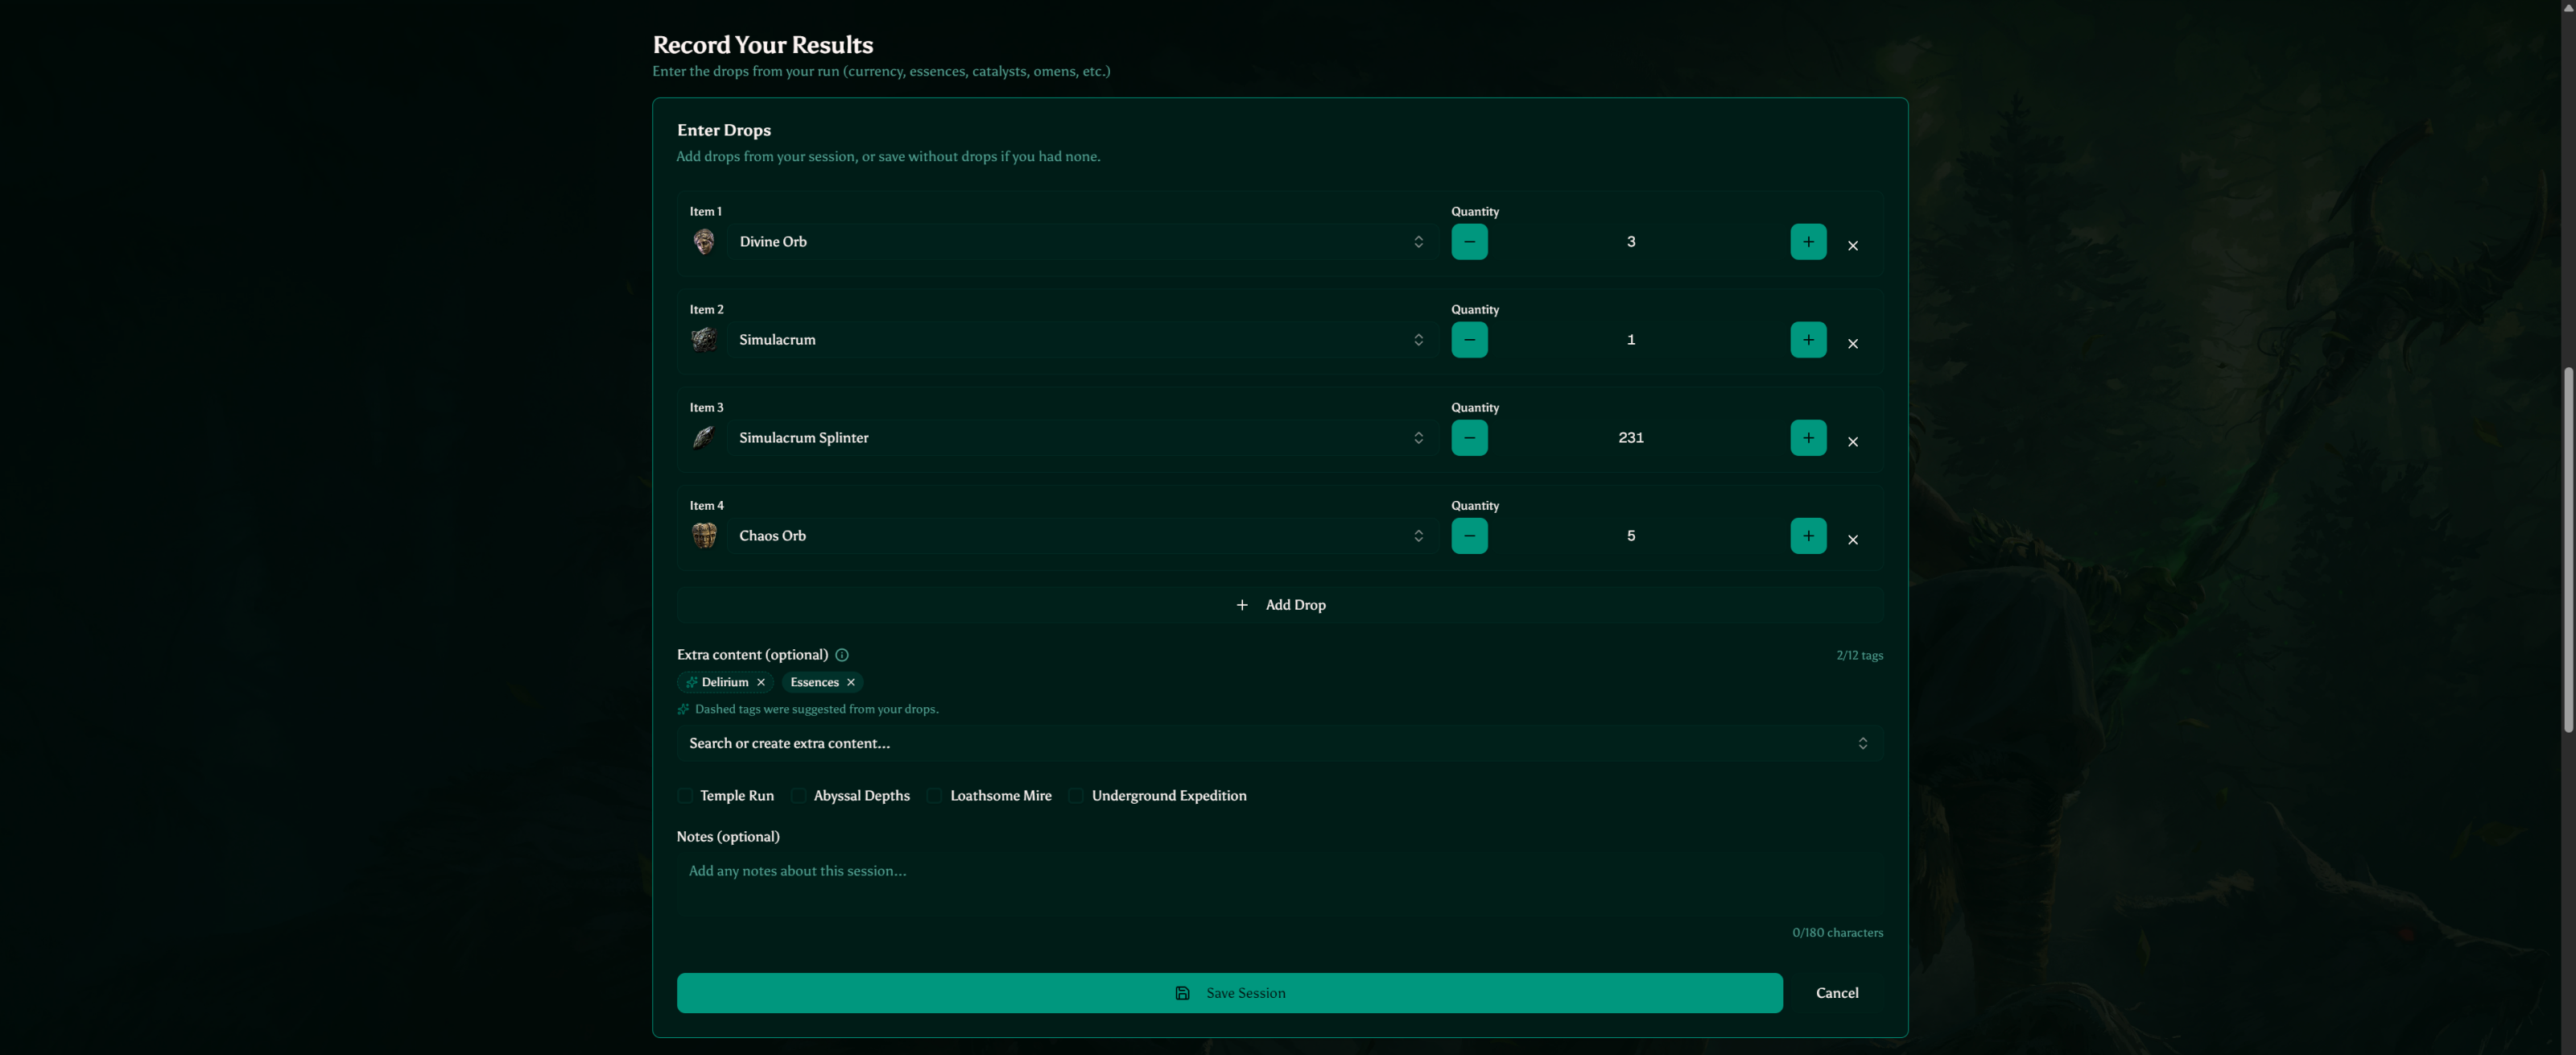Open the Simulacrum Splinter item dropdown
2576x1055 pixels.
coord(1082,438)
